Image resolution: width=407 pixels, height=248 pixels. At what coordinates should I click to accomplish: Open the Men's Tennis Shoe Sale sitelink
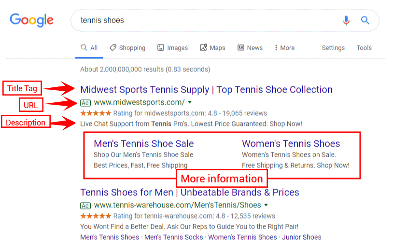pyautogui.click(x=144, y=143)
